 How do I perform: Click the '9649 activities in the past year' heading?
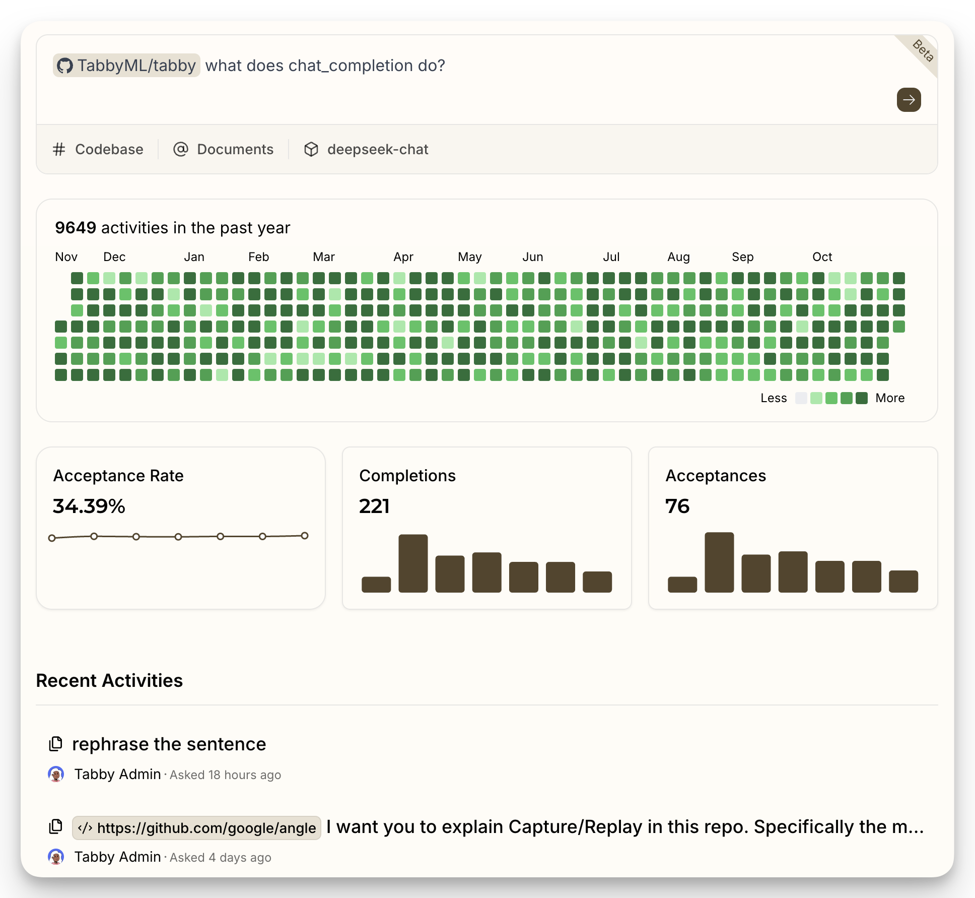point(172,228)
